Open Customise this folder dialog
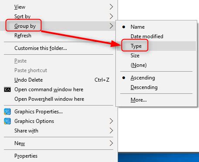The height and width of the screenshot is (162, 199). pyautogui.click(x=58, y=48)
